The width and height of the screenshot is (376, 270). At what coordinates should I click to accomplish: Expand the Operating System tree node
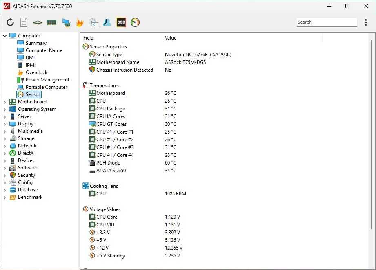click(x=5, y=109)
